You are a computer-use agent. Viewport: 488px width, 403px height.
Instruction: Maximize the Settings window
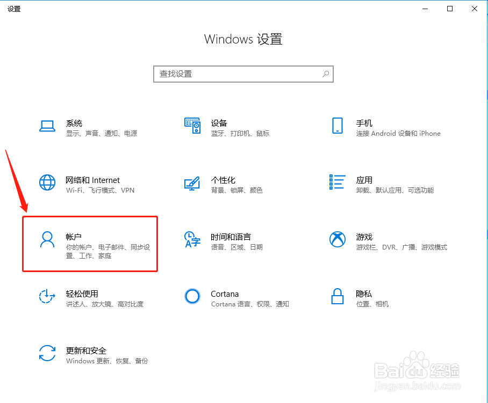450,9
